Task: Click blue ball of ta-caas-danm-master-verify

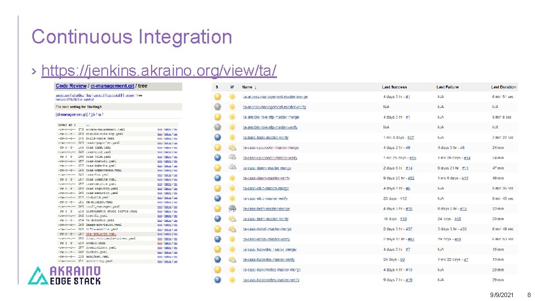Action: point(217,178)
